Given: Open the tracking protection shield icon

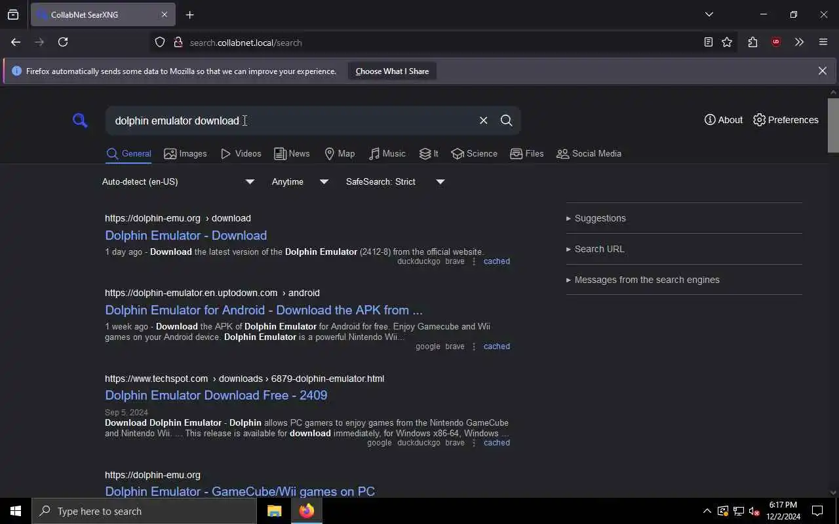Looking at the screenshot, I should pyautogui.click(x=160, y=43).
